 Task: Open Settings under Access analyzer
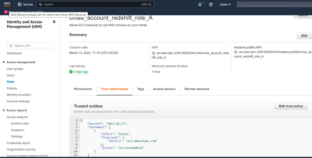point(17,137)
